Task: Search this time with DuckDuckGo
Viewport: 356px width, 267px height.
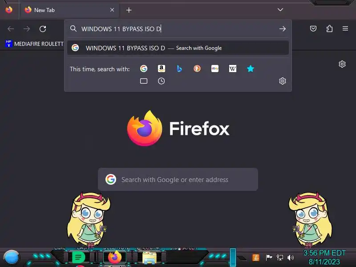Action: coord(197,69)
